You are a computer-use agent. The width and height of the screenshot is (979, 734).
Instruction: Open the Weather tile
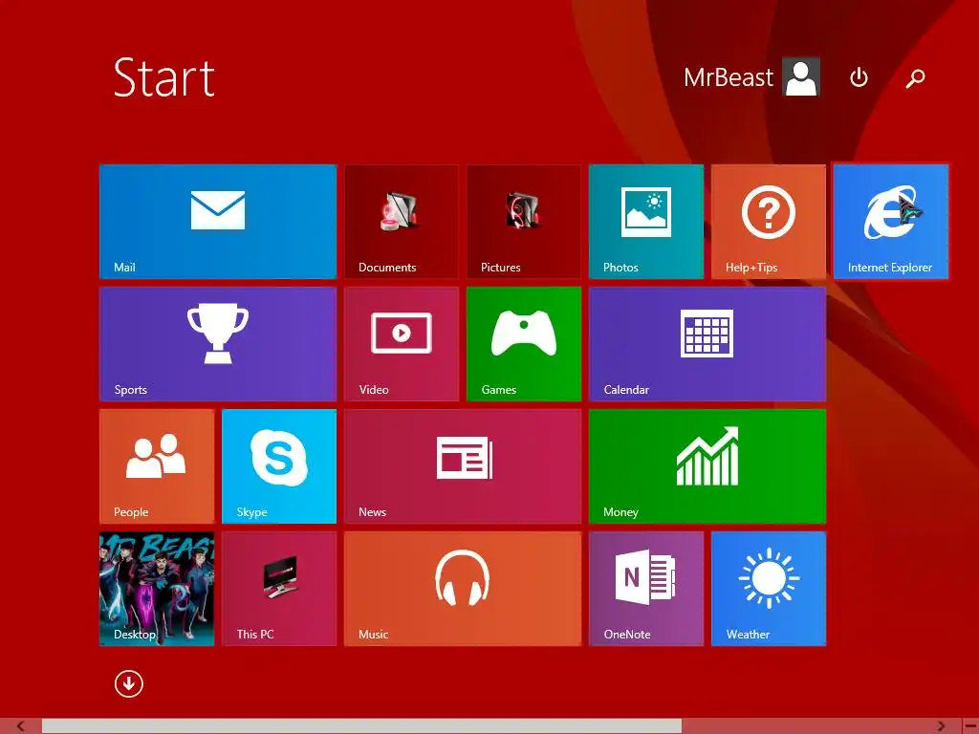[769, 589]
